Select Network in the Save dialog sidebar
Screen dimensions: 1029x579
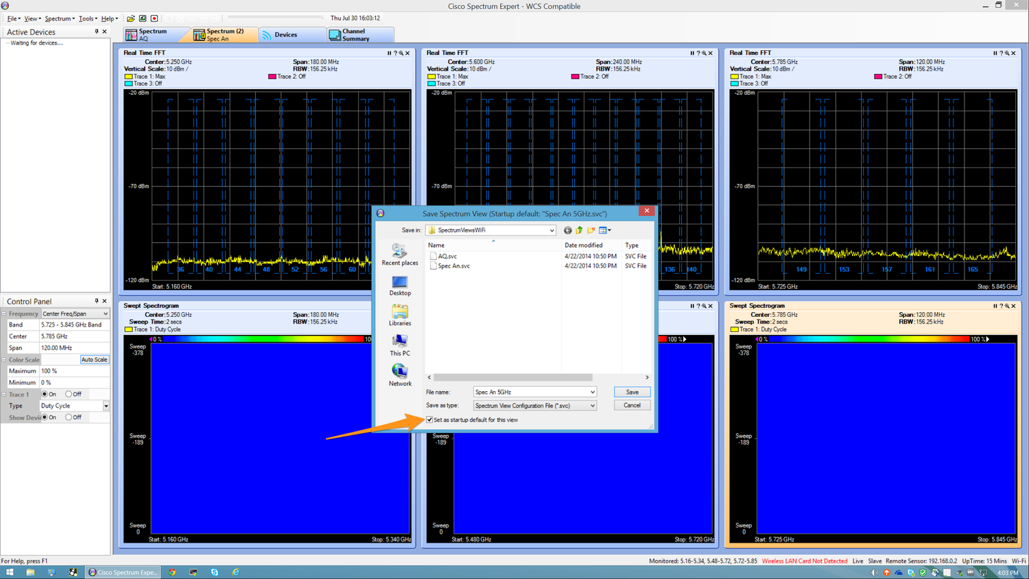(400, 375)
